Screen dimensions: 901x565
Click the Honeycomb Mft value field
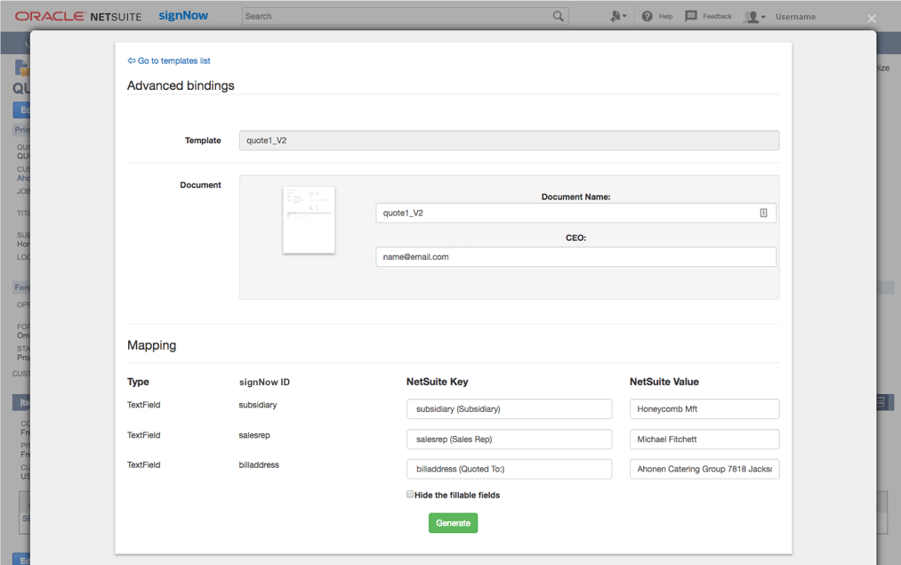coord(704,409)
